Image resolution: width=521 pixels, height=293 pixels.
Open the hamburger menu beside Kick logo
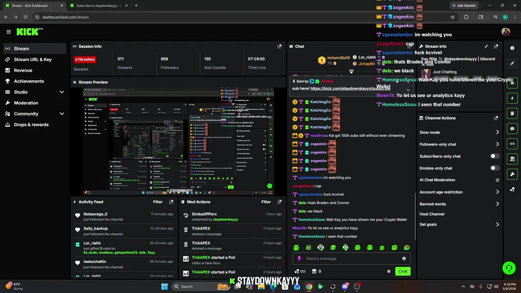(9, 32)
